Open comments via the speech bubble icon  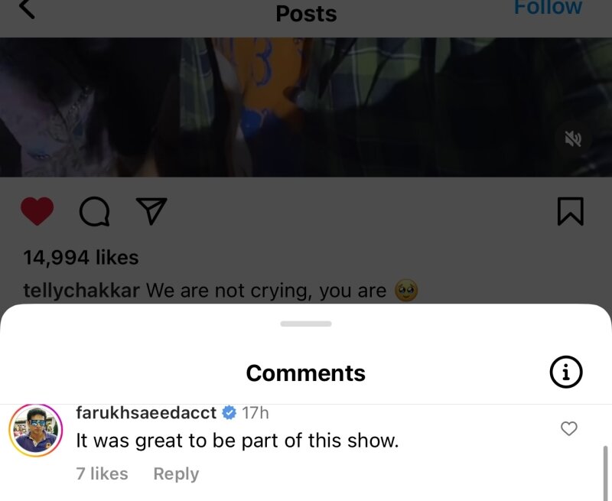tap(94, 211)
